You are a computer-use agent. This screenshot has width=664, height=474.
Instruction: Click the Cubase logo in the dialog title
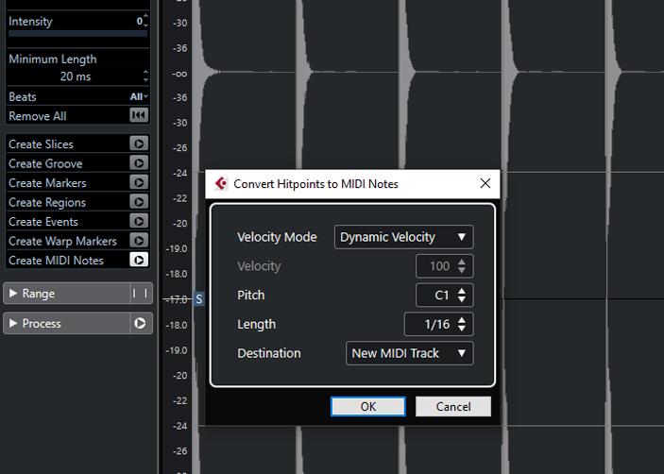tap(221, 184)
